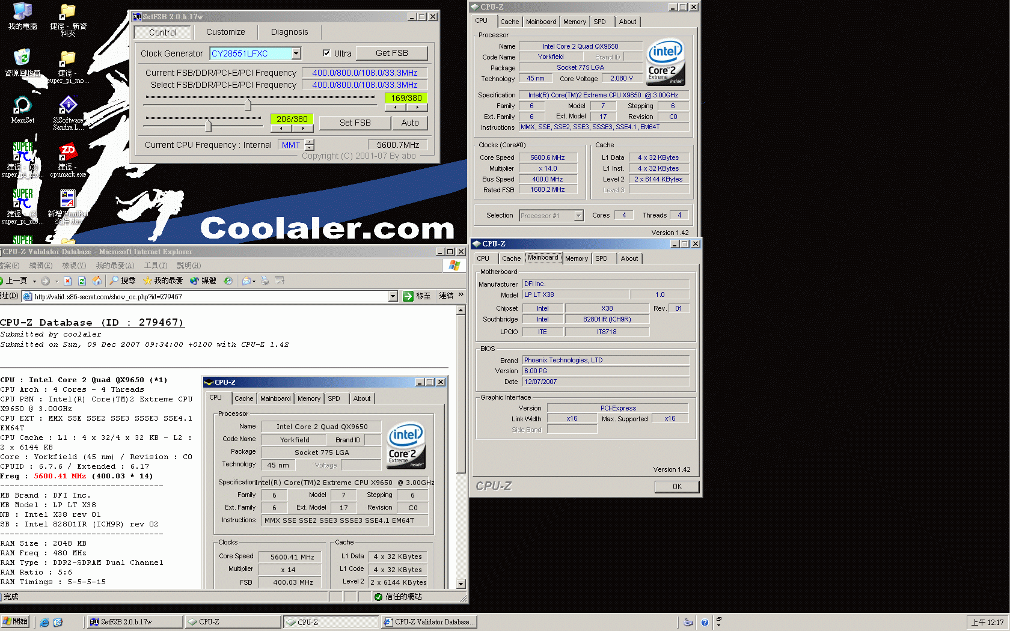The image size is (1010, 631).
Task: Click the Windows Start button
Action: click(15, 622)
